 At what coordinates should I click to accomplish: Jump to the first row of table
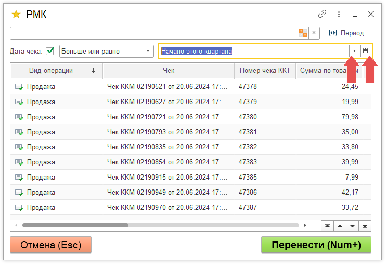pyautogui.click(x=327, y=226)
